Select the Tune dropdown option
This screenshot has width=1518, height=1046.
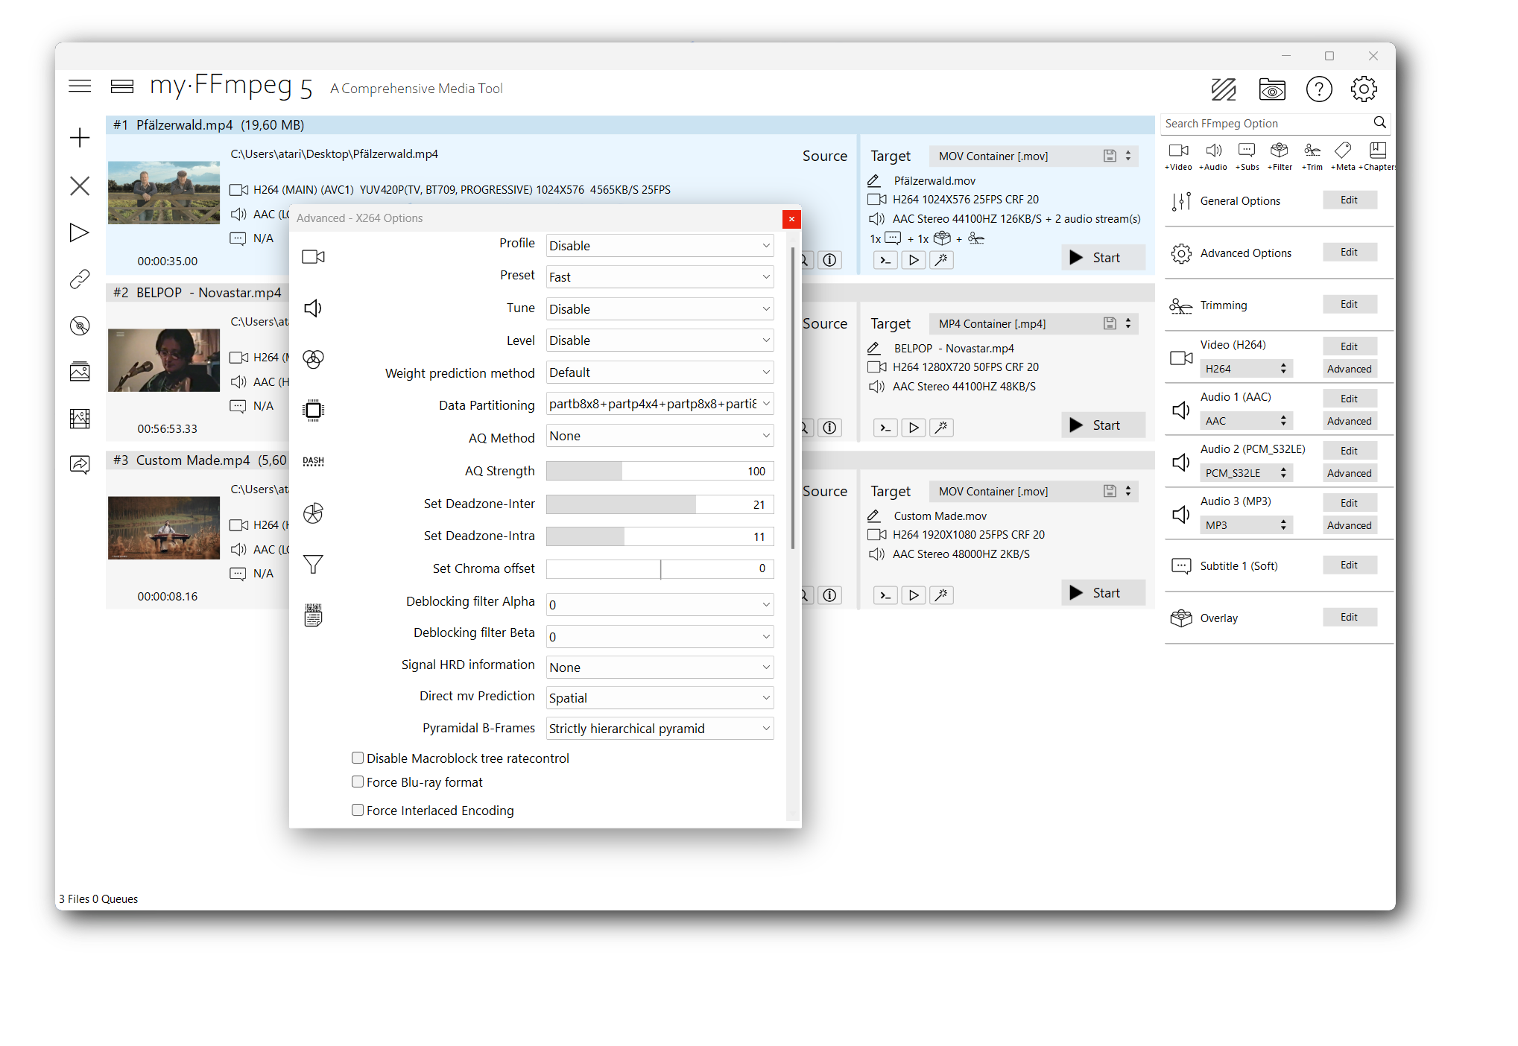point(659,308)
